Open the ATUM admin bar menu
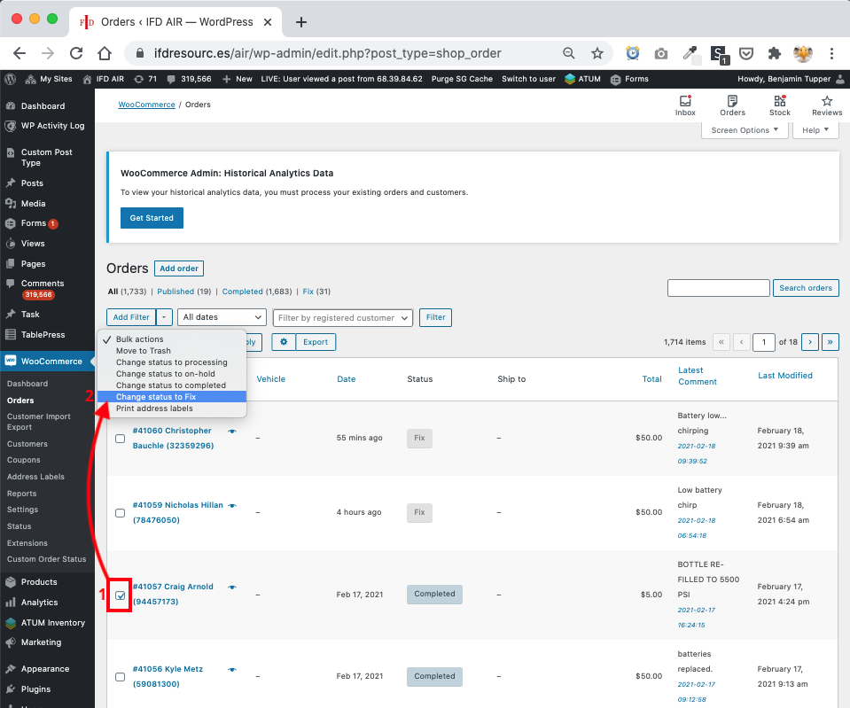850x708 pixels. tap(582, 79)
